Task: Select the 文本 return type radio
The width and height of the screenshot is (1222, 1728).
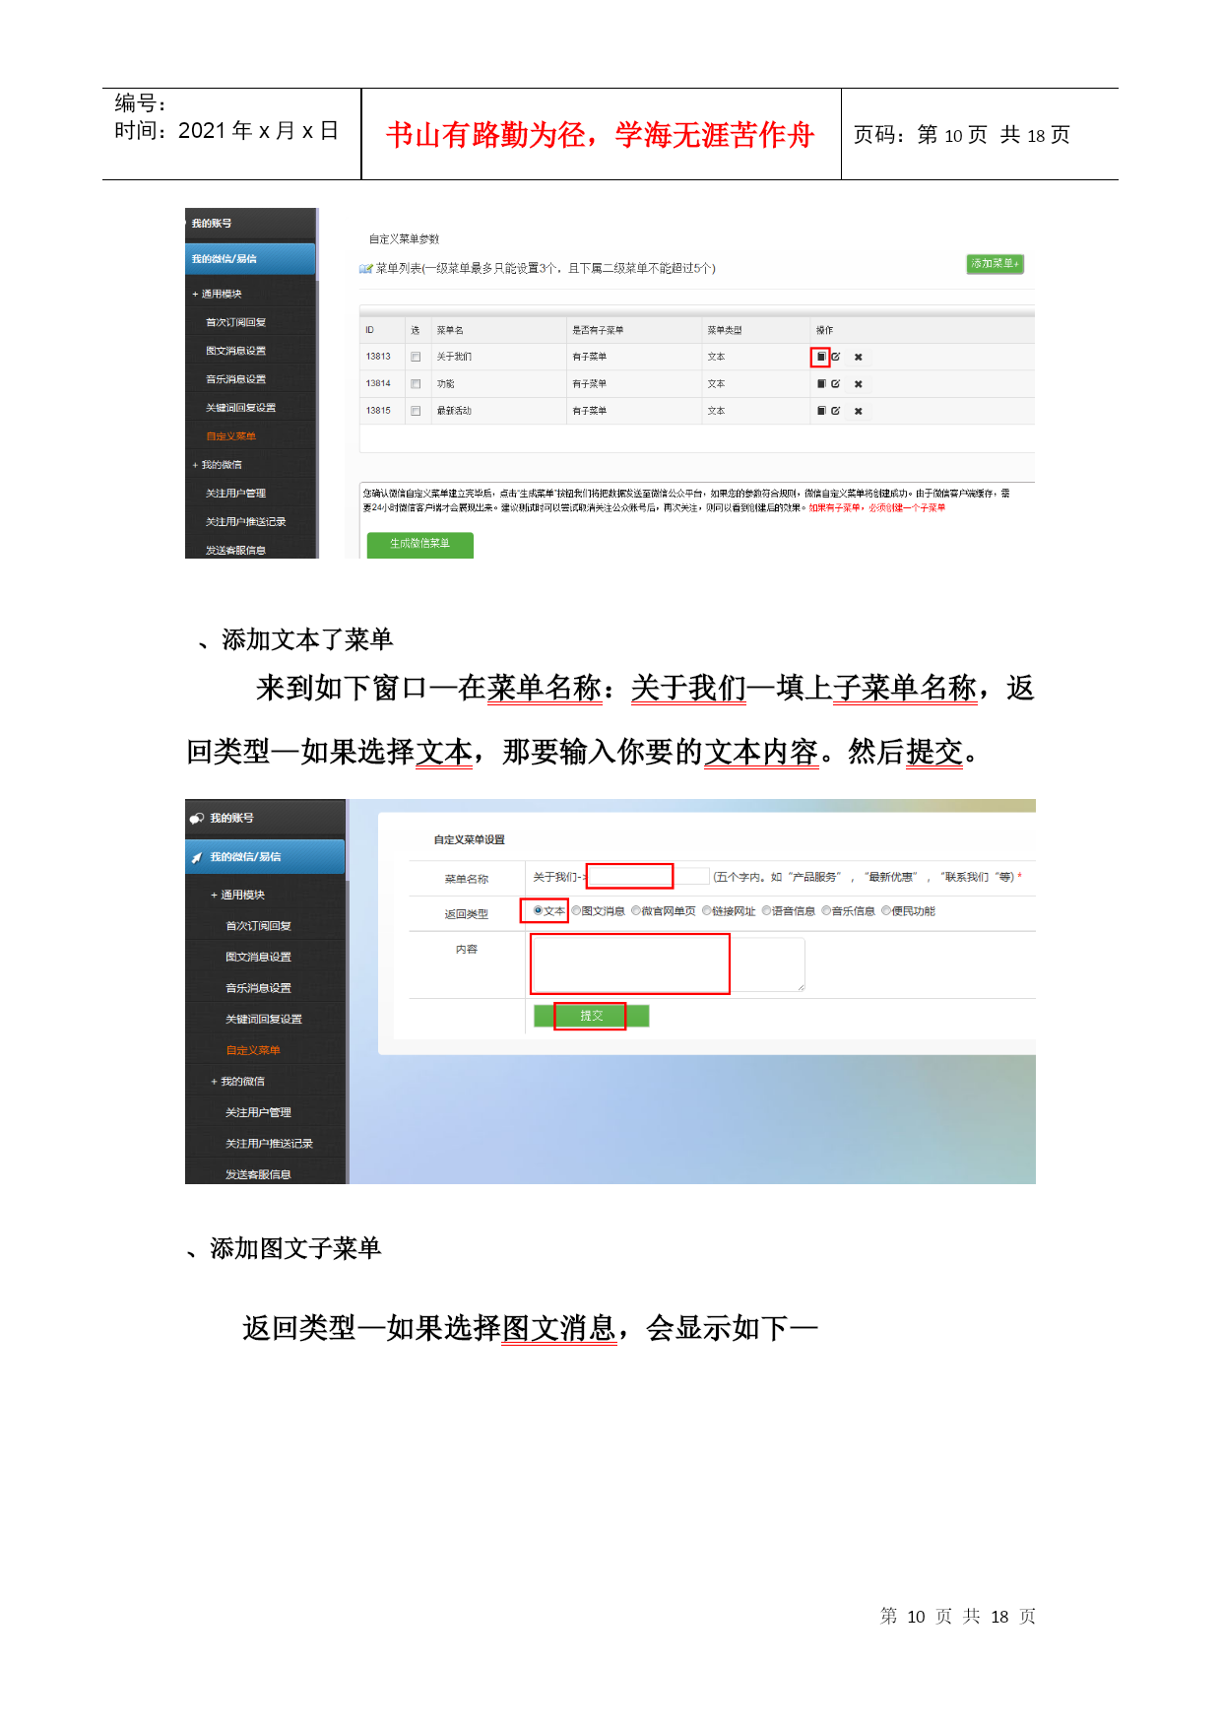Action: [x=538, y=910]
